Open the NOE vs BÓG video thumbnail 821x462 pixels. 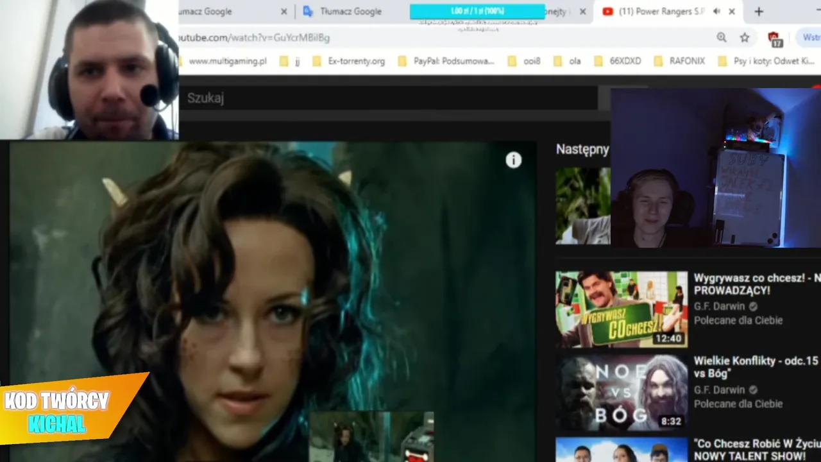622,393
